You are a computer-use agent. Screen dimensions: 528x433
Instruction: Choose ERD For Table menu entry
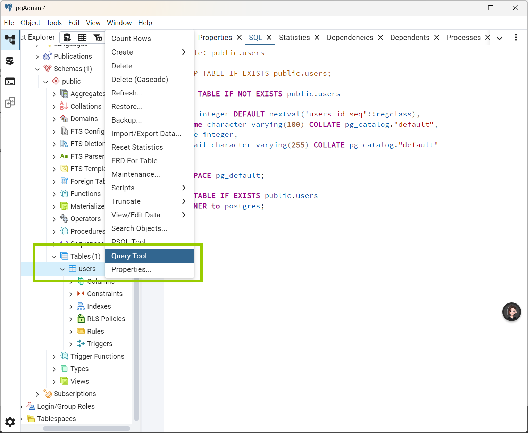[150, 161]
